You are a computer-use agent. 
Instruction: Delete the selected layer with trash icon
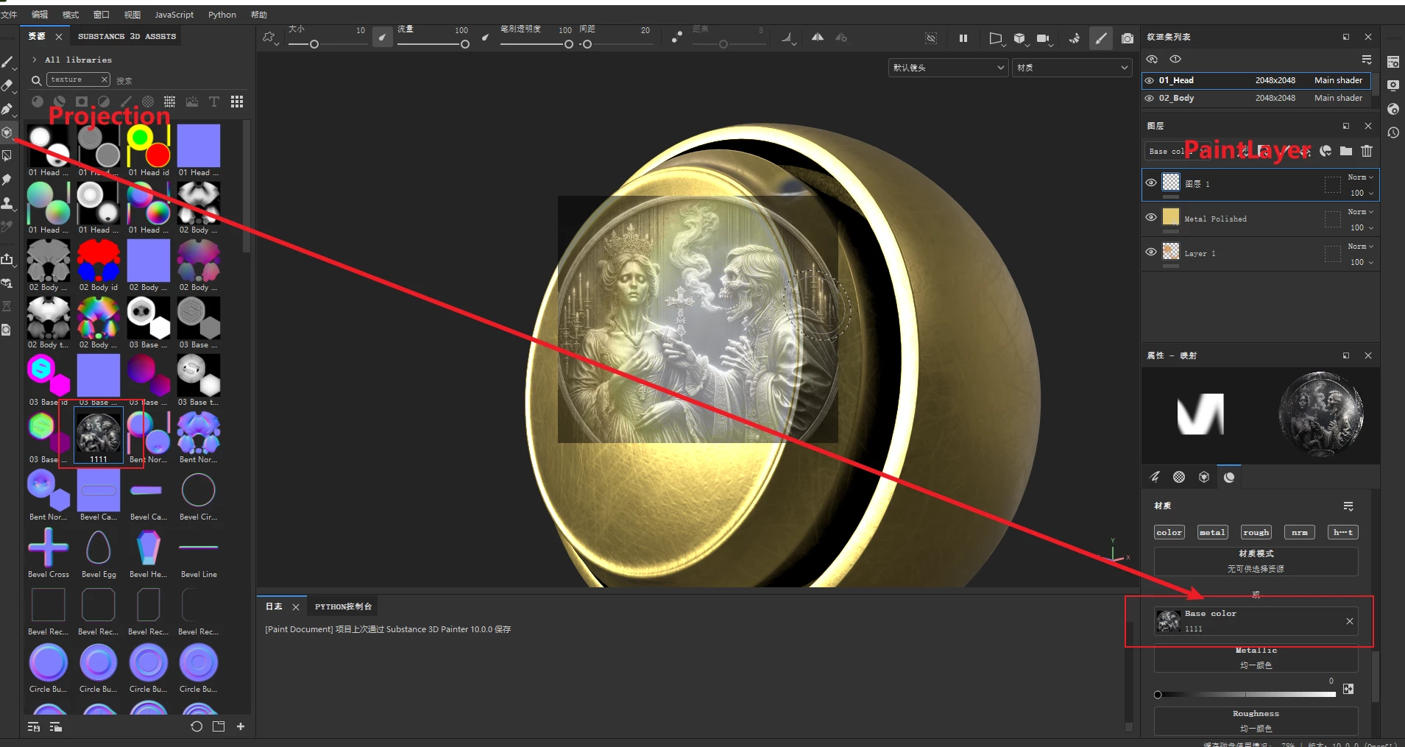pos(1367,151)
